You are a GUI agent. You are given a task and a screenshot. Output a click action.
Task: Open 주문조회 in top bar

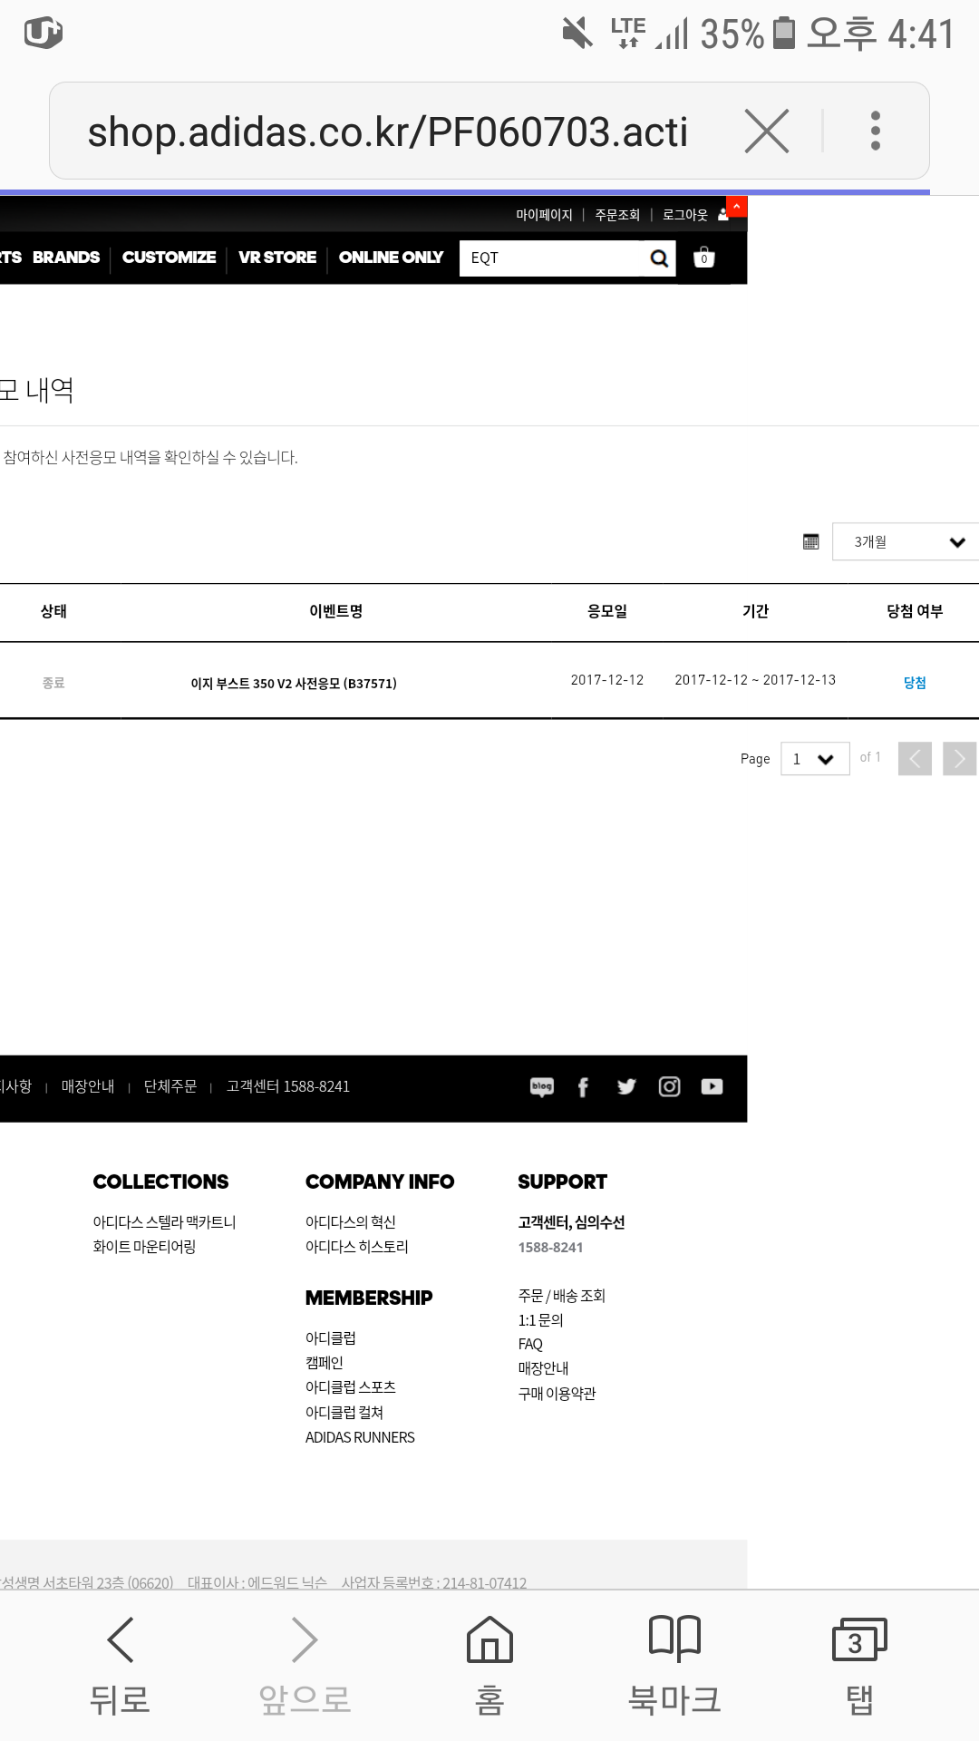tap(617, 215)
